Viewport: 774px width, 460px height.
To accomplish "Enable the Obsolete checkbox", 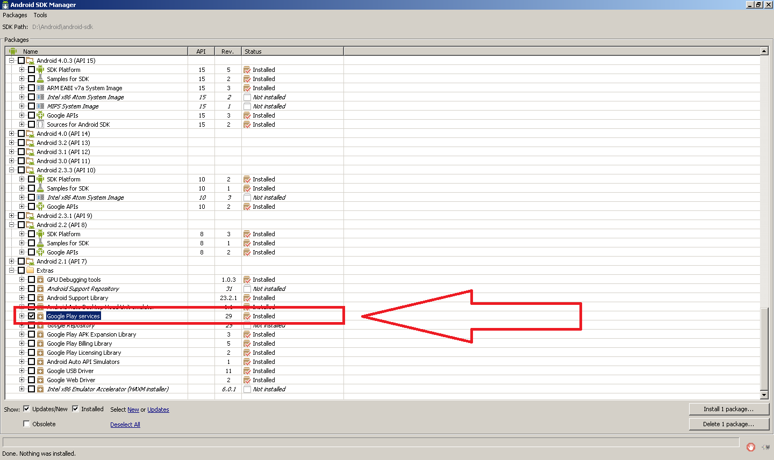I will 26,424.
